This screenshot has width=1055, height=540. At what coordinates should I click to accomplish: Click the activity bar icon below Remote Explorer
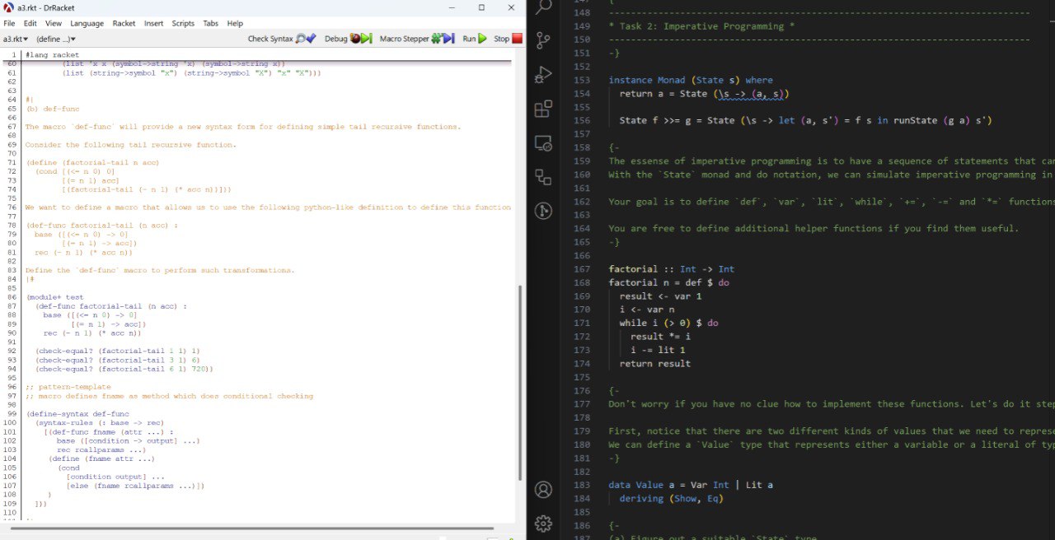(543, 177)
